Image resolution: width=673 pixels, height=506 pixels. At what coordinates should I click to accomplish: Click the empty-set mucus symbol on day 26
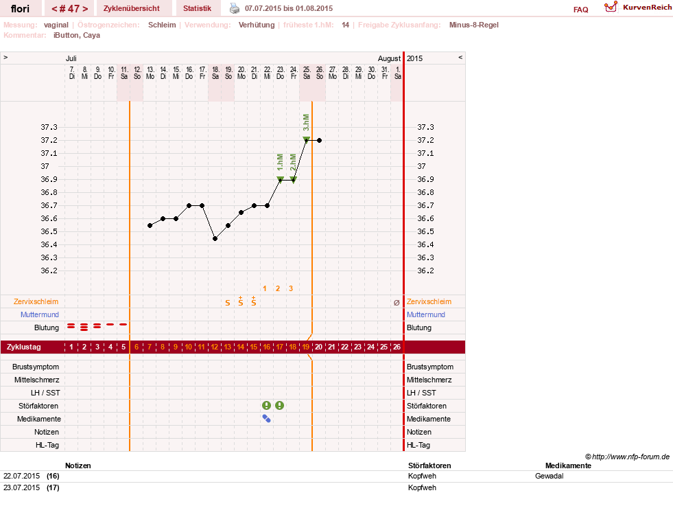pyautogui.click(x=397, y=302)
